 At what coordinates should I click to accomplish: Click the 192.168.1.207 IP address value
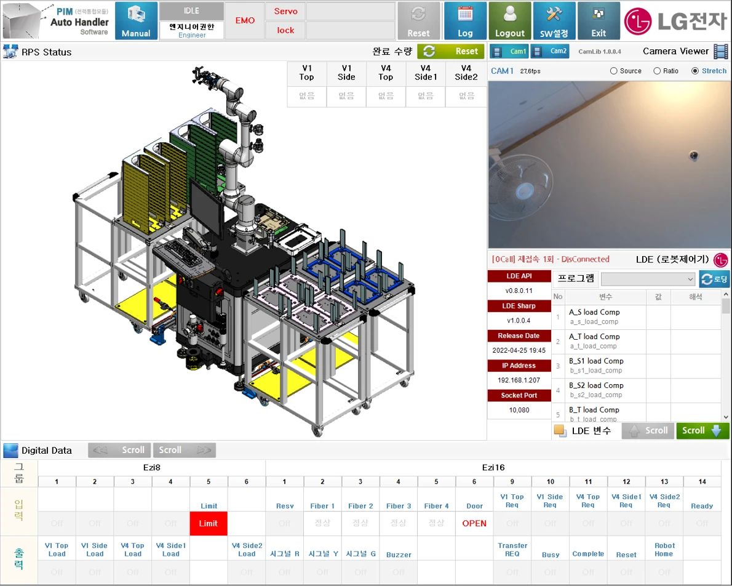tap(519, 380)
